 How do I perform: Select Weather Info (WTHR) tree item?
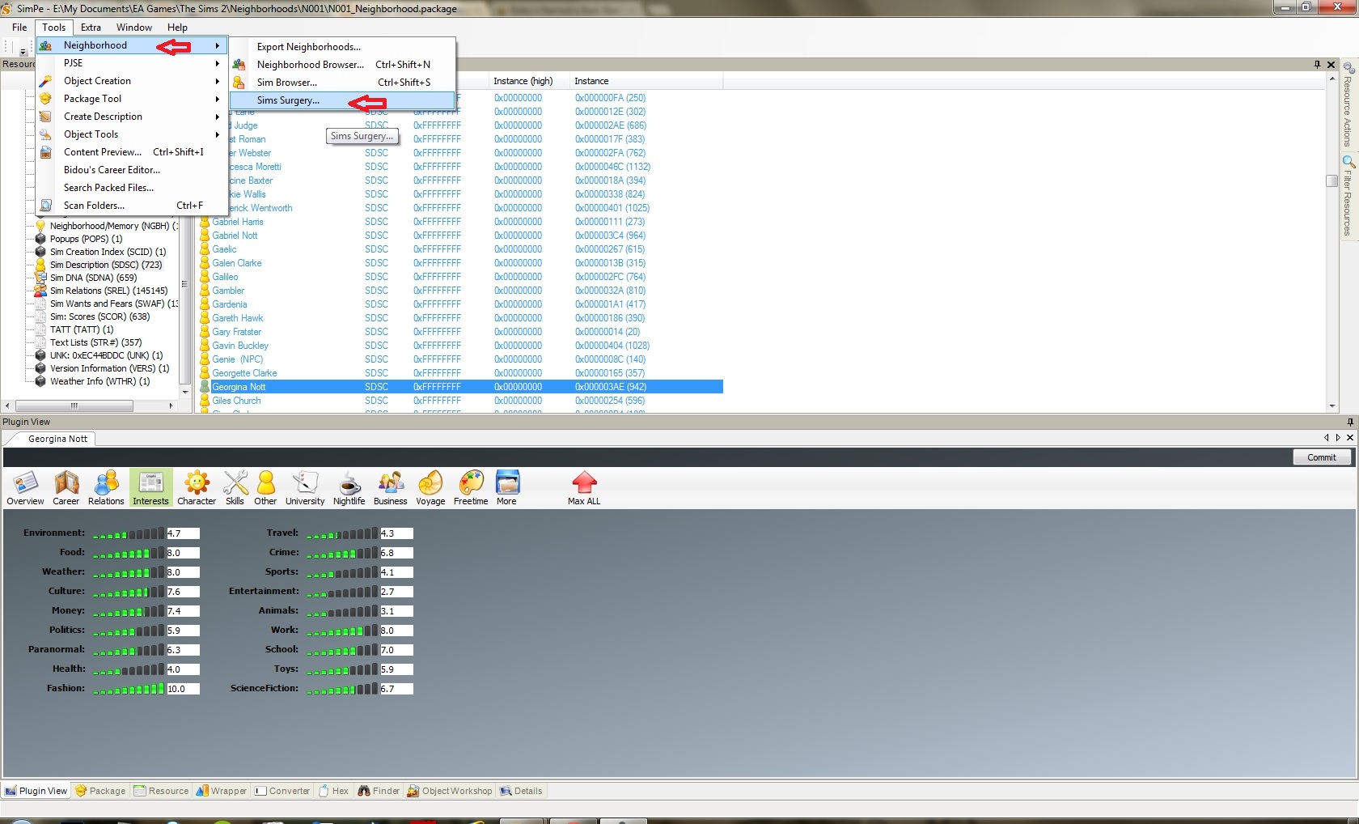tap(99, 381)
